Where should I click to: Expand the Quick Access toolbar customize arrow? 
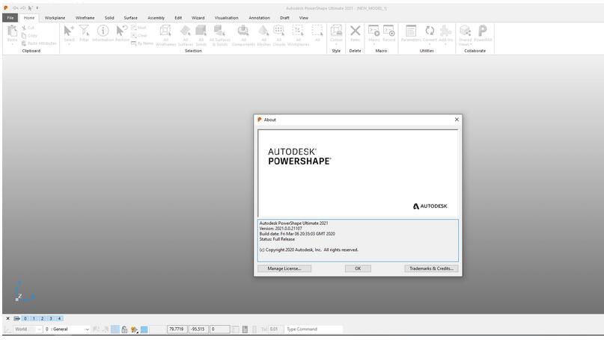[37, 7]
